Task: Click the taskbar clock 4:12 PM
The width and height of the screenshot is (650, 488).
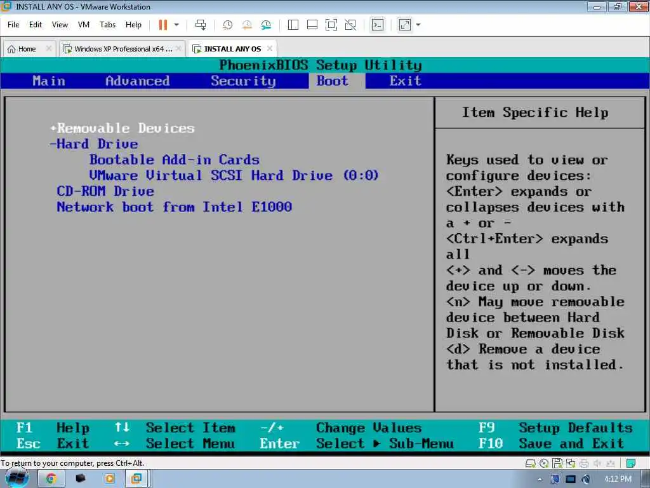Action: click(618, 479)
